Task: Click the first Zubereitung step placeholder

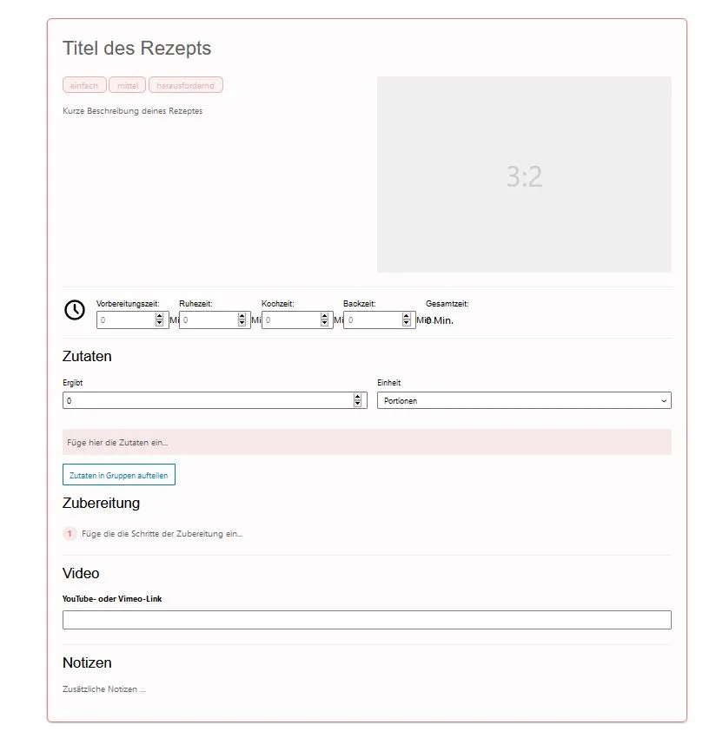Action: 162,534
